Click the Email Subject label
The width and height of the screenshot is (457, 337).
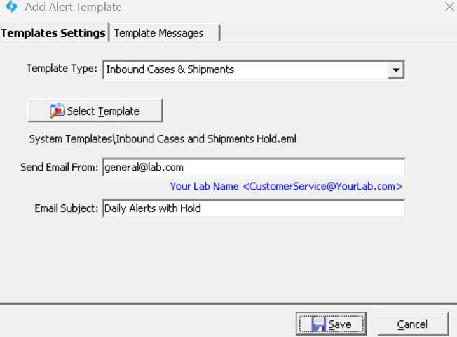(66, 208)
